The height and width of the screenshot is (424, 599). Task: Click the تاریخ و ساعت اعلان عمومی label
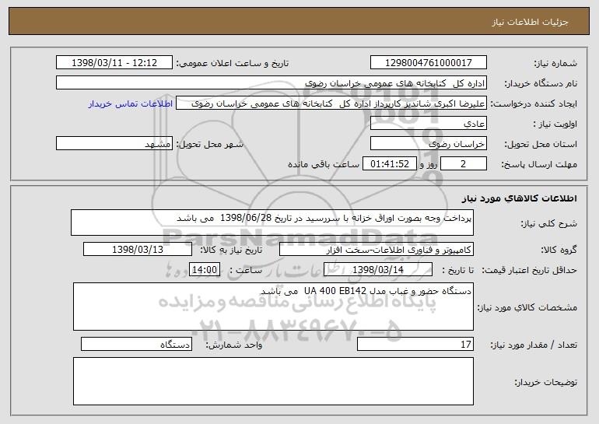click(x=233, y=64)
